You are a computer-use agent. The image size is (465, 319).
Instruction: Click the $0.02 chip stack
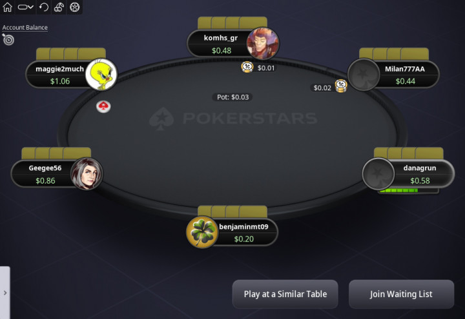pyautogui.click(x=341, y=86)
